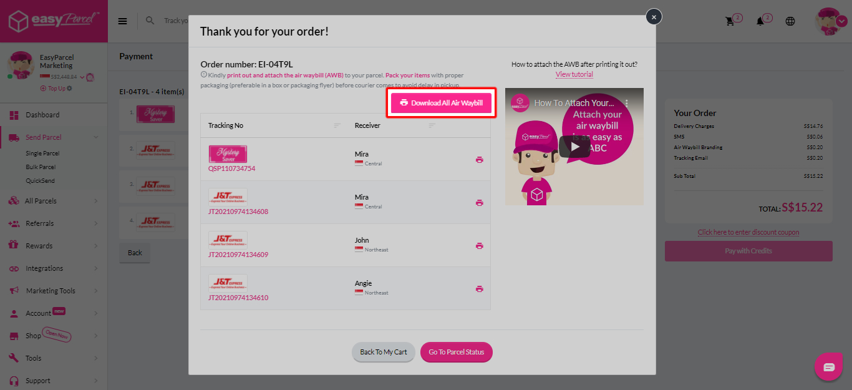Toggle sort on the Tracking No column
The height and width of the screenshot is (390, 852).
pos(337,125)
